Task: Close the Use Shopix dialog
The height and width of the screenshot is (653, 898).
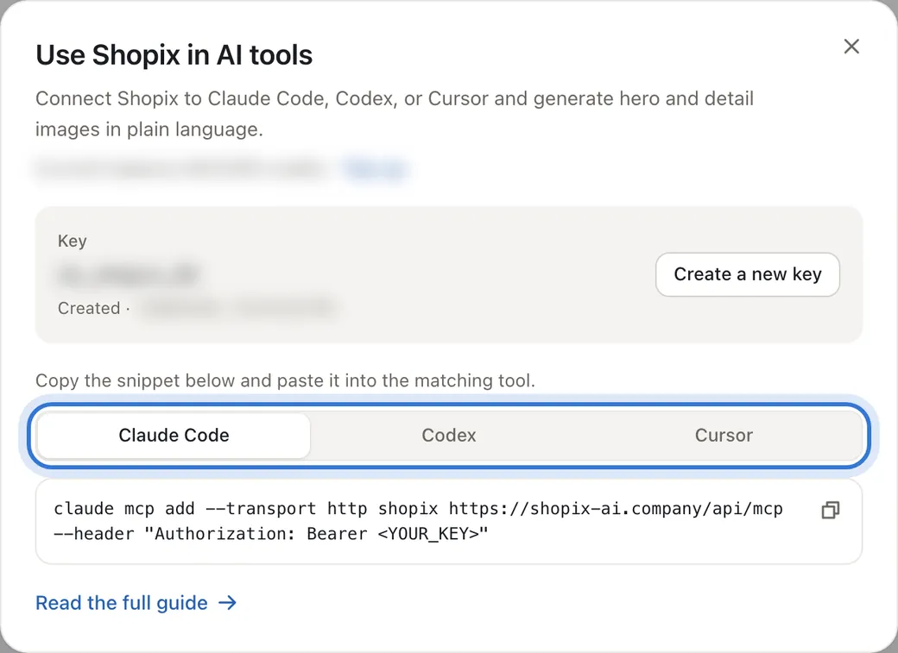Action: point(851,47)
